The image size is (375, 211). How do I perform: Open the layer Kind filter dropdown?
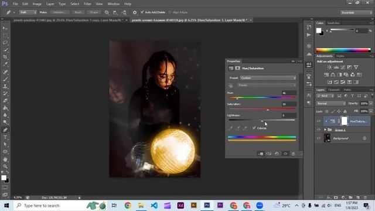[325, 96]
